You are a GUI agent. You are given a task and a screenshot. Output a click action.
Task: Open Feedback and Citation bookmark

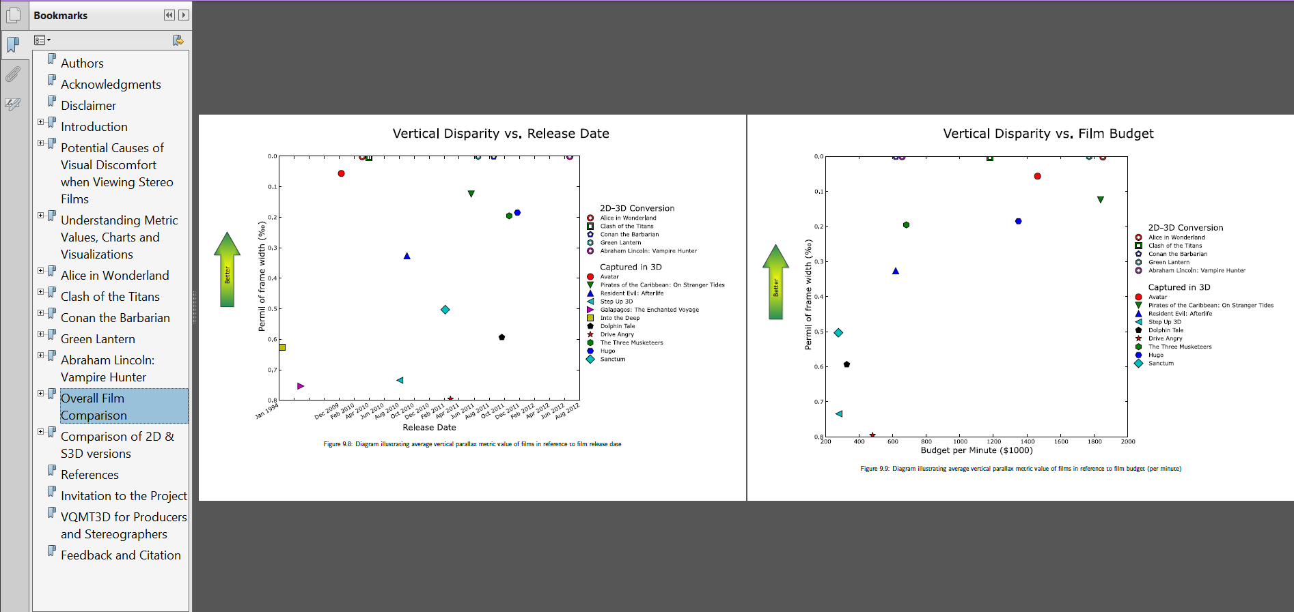click(x=121, y=555)
